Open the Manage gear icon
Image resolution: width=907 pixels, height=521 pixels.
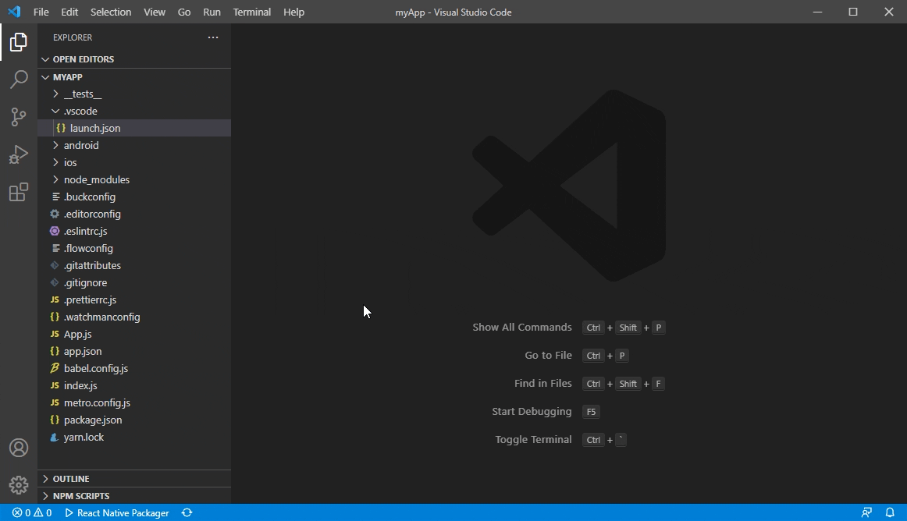pyautogui.click(x=19, y=484)
